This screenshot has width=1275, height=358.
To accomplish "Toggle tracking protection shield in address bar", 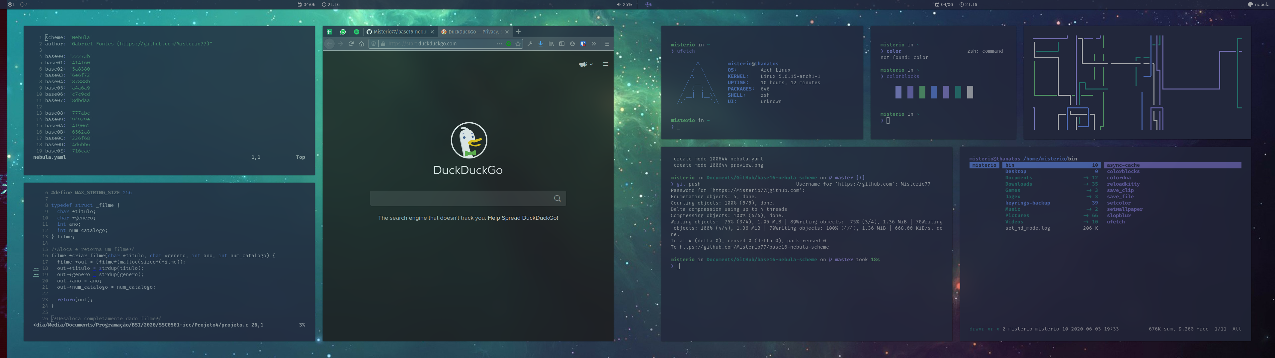I will (x=374, y=44).
